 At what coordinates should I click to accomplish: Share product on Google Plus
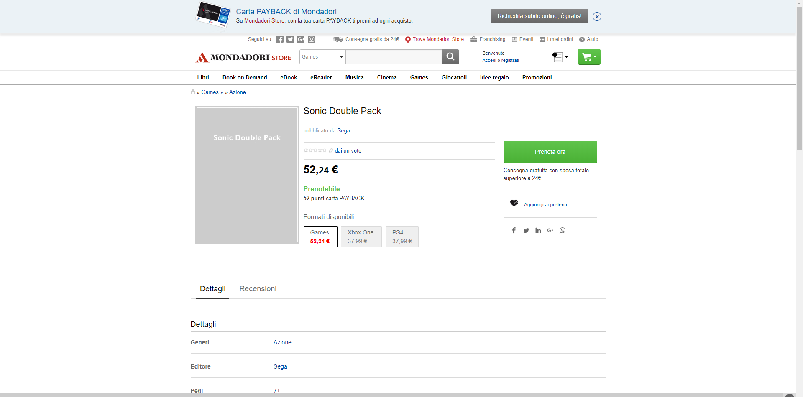pyautogui.click(x=550, y=230)
